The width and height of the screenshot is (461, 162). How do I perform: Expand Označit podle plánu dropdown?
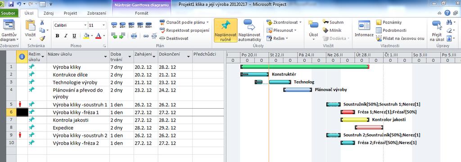(207, 22)
